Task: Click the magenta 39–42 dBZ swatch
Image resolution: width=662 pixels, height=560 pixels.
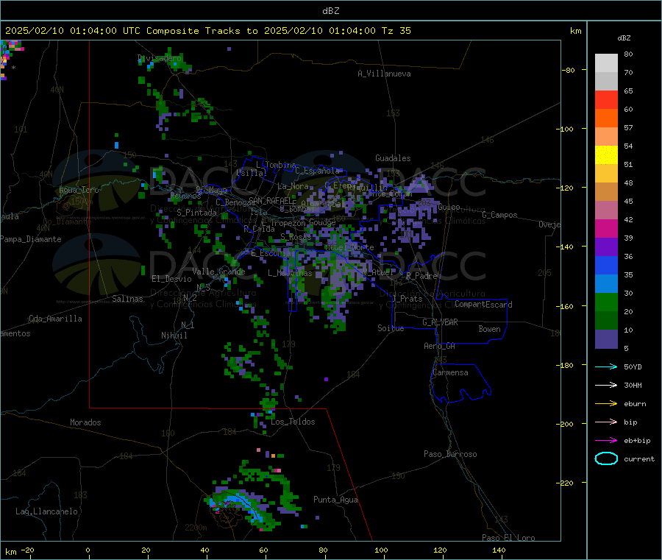Action: tap(606, 228)
